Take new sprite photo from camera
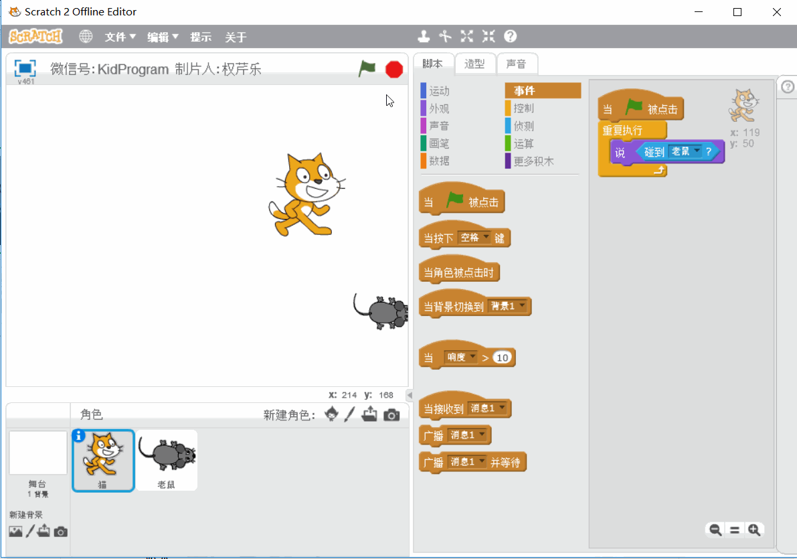The width and height of the screenshot is (797, 559). [x=391, y=415]
